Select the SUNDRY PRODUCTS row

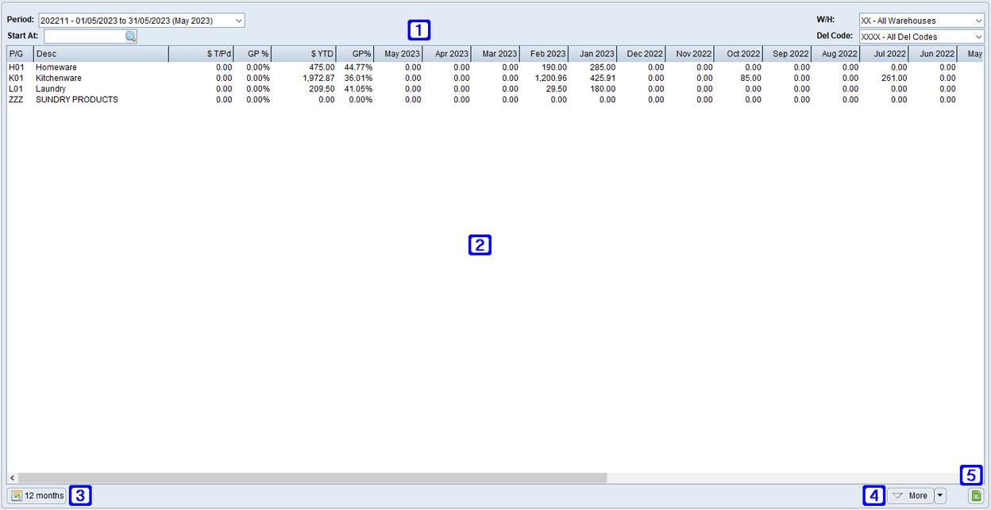[75, 99]
